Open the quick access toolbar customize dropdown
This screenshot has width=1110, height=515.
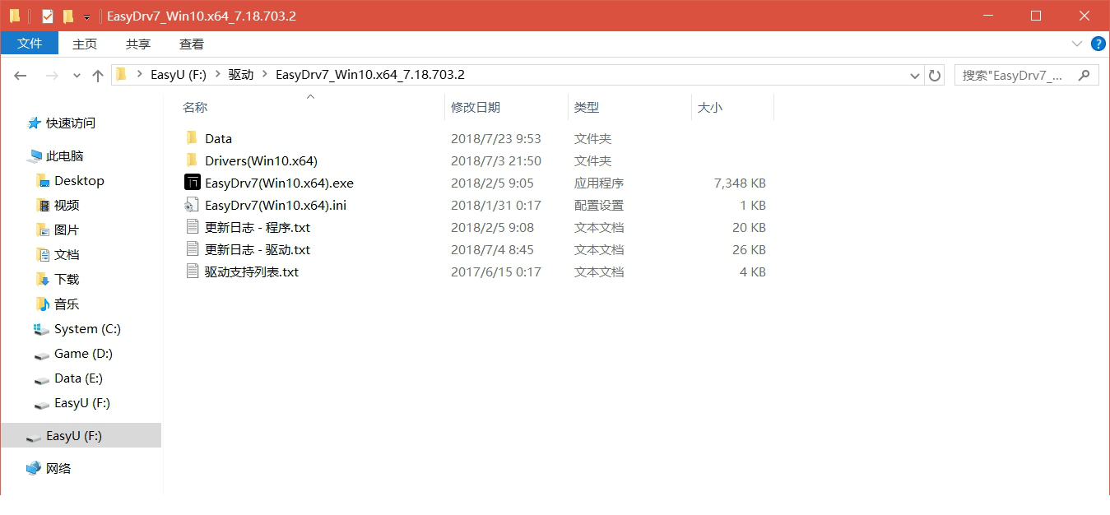86,16
